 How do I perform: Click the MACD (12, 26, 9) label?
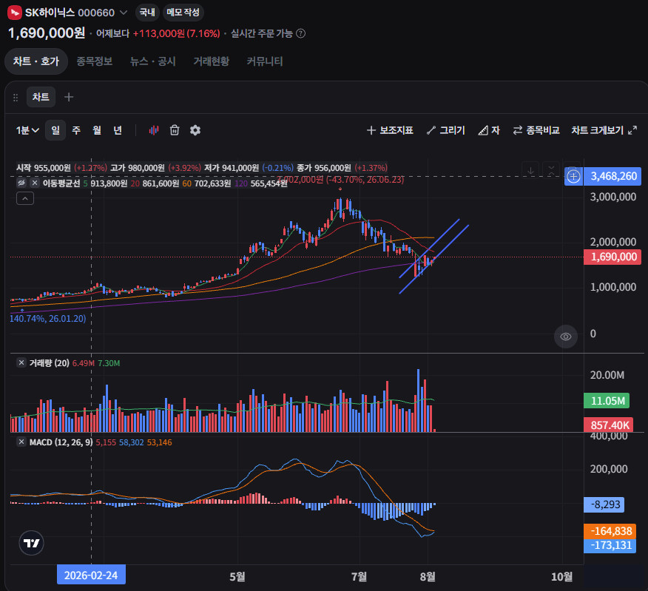pos(61,442)
